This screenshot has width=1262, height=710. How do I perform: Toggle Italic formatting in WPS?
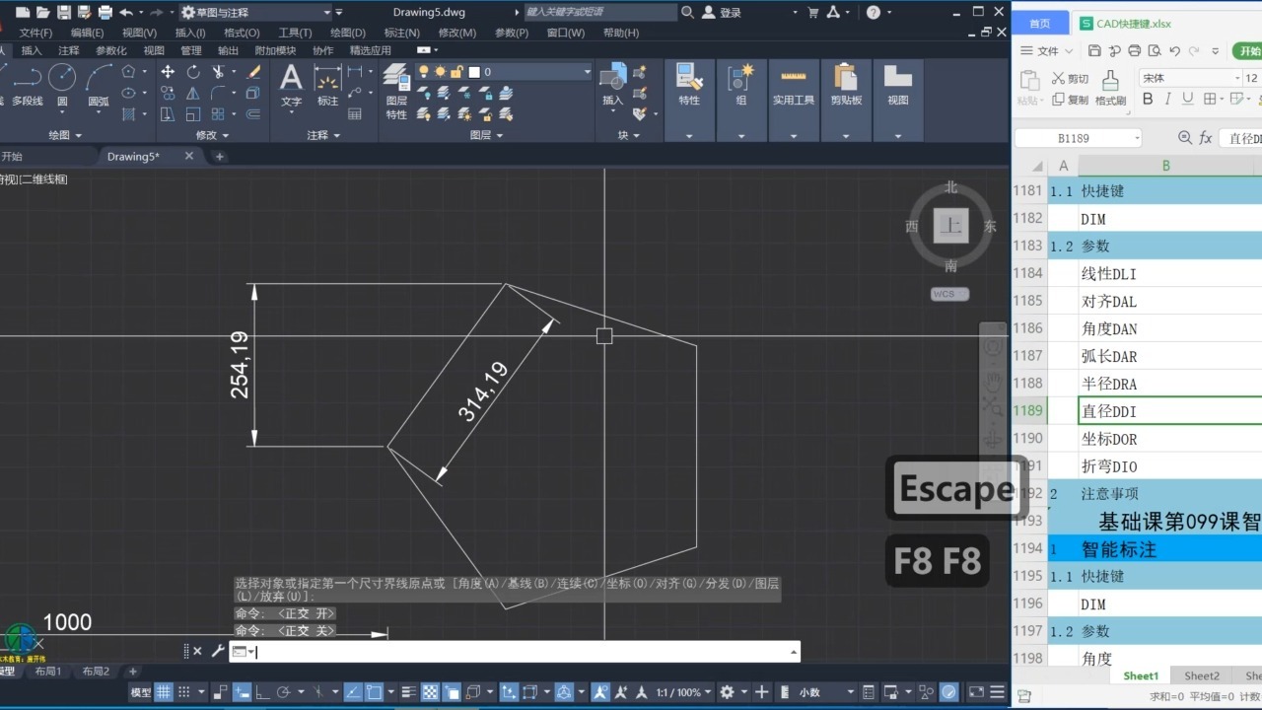coord(1168,100)
